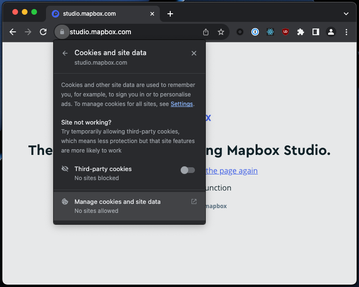Toggle the browser side panel
Image resolution: width=359 pixels, height=287 pixels.
(316, 32)
